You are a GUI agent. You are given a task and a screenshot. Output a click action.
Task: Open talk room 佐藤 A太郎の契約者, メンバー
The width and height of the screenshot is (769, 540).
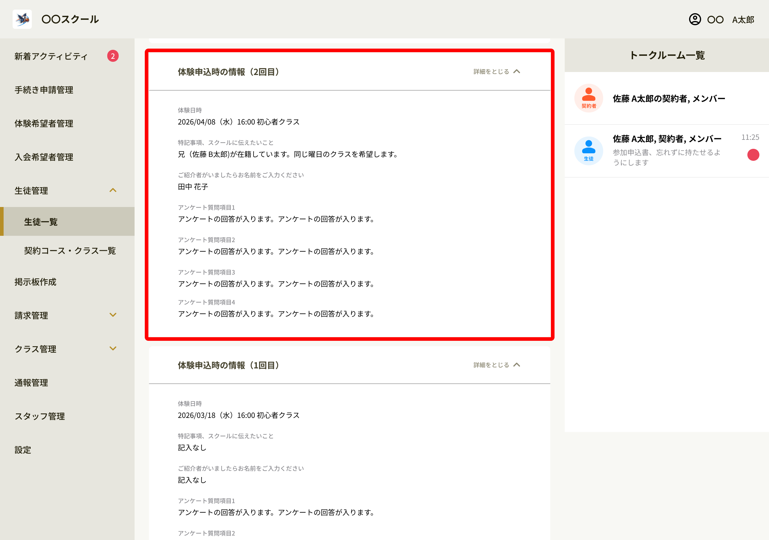click(x=667, y=98)
